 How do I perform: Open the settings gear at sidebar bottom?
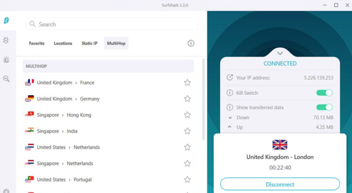(x=6, y=191)
